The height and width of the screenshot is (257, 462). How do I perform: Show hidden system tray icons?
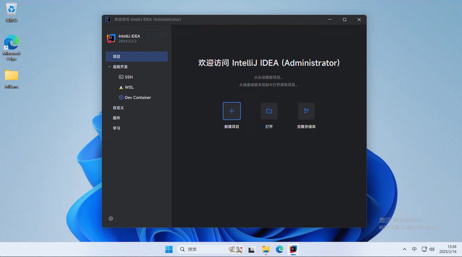(404, 249)
